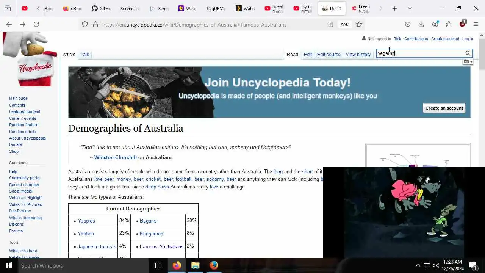Screen dimensions: 485x273
Task: Open the Talk page tab
Action: click(x=85, y=55)
